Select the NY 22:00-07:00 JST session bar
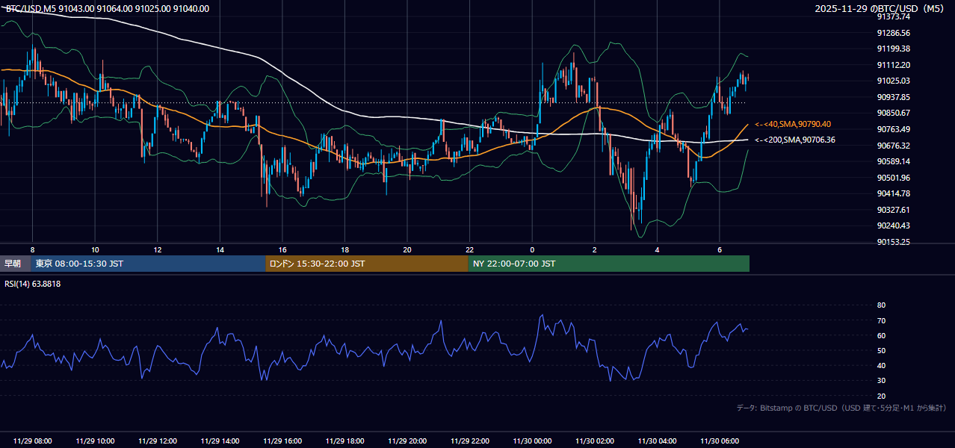The height and width of the screenshot is (448, 955). (x=609, y=264)
